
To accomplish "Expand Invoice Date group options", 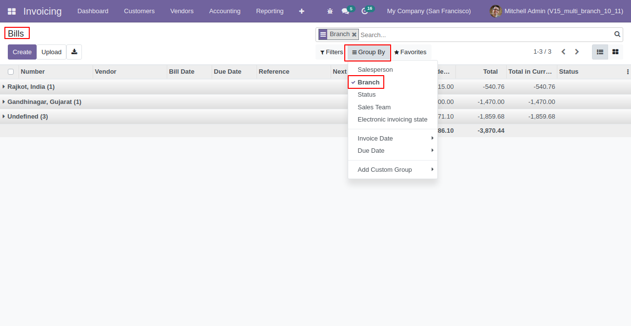I will [393, 138].
